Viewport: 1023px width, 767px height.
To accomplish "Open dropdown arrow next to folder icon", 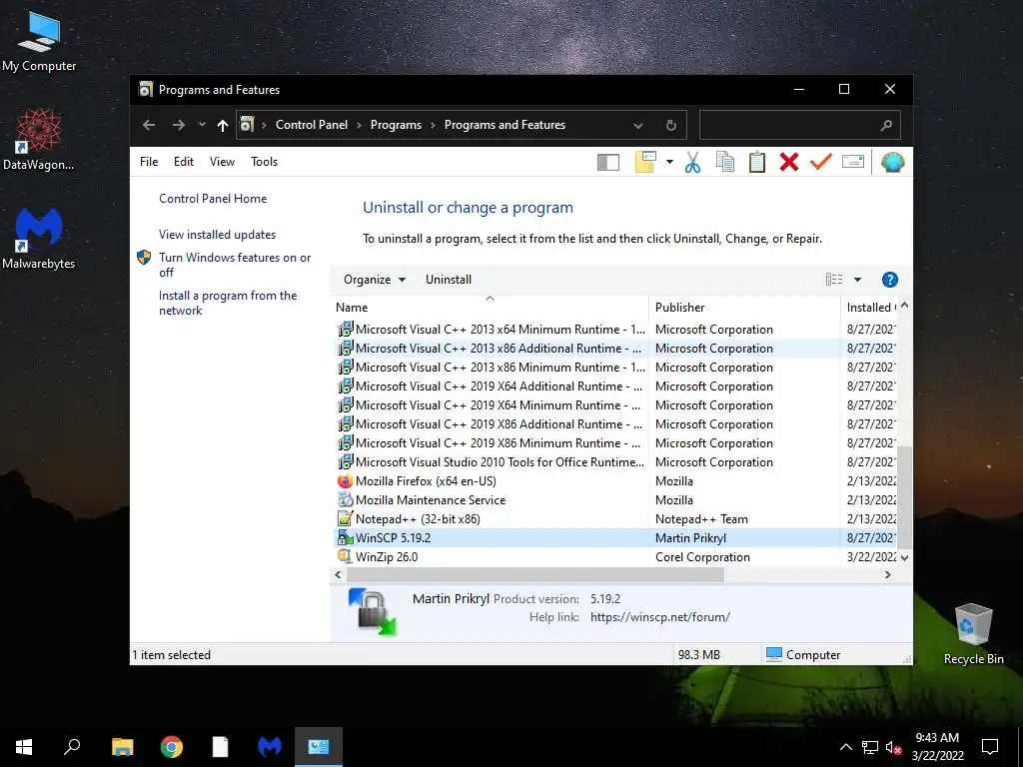I will coord(669,162).
